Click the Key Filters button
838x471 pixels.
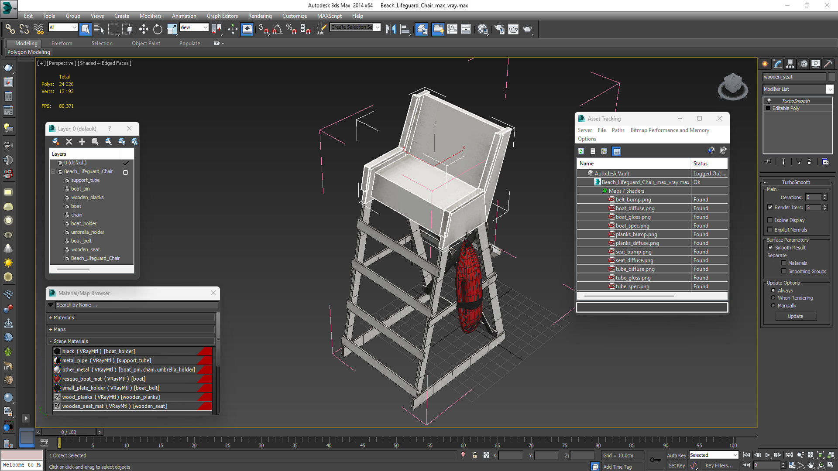click(x=719, y=466)
